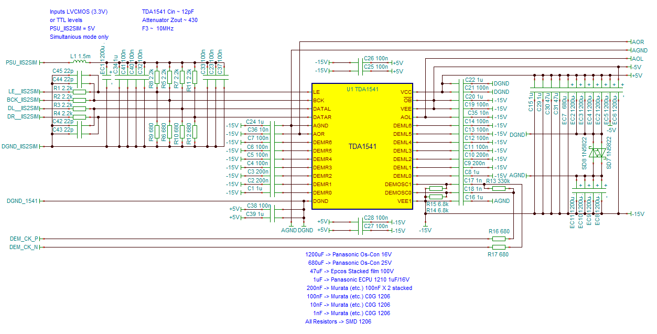Click the 'C35 10n' capacitor label
657x334 pixels.
click(x=478, y=113)
